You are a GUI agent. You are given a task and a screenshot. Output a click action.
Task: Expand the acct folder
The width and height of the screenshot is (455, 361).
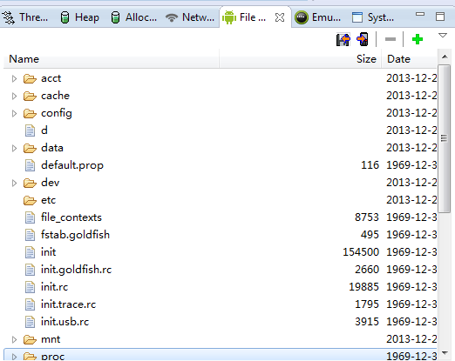tap(14, 78)
